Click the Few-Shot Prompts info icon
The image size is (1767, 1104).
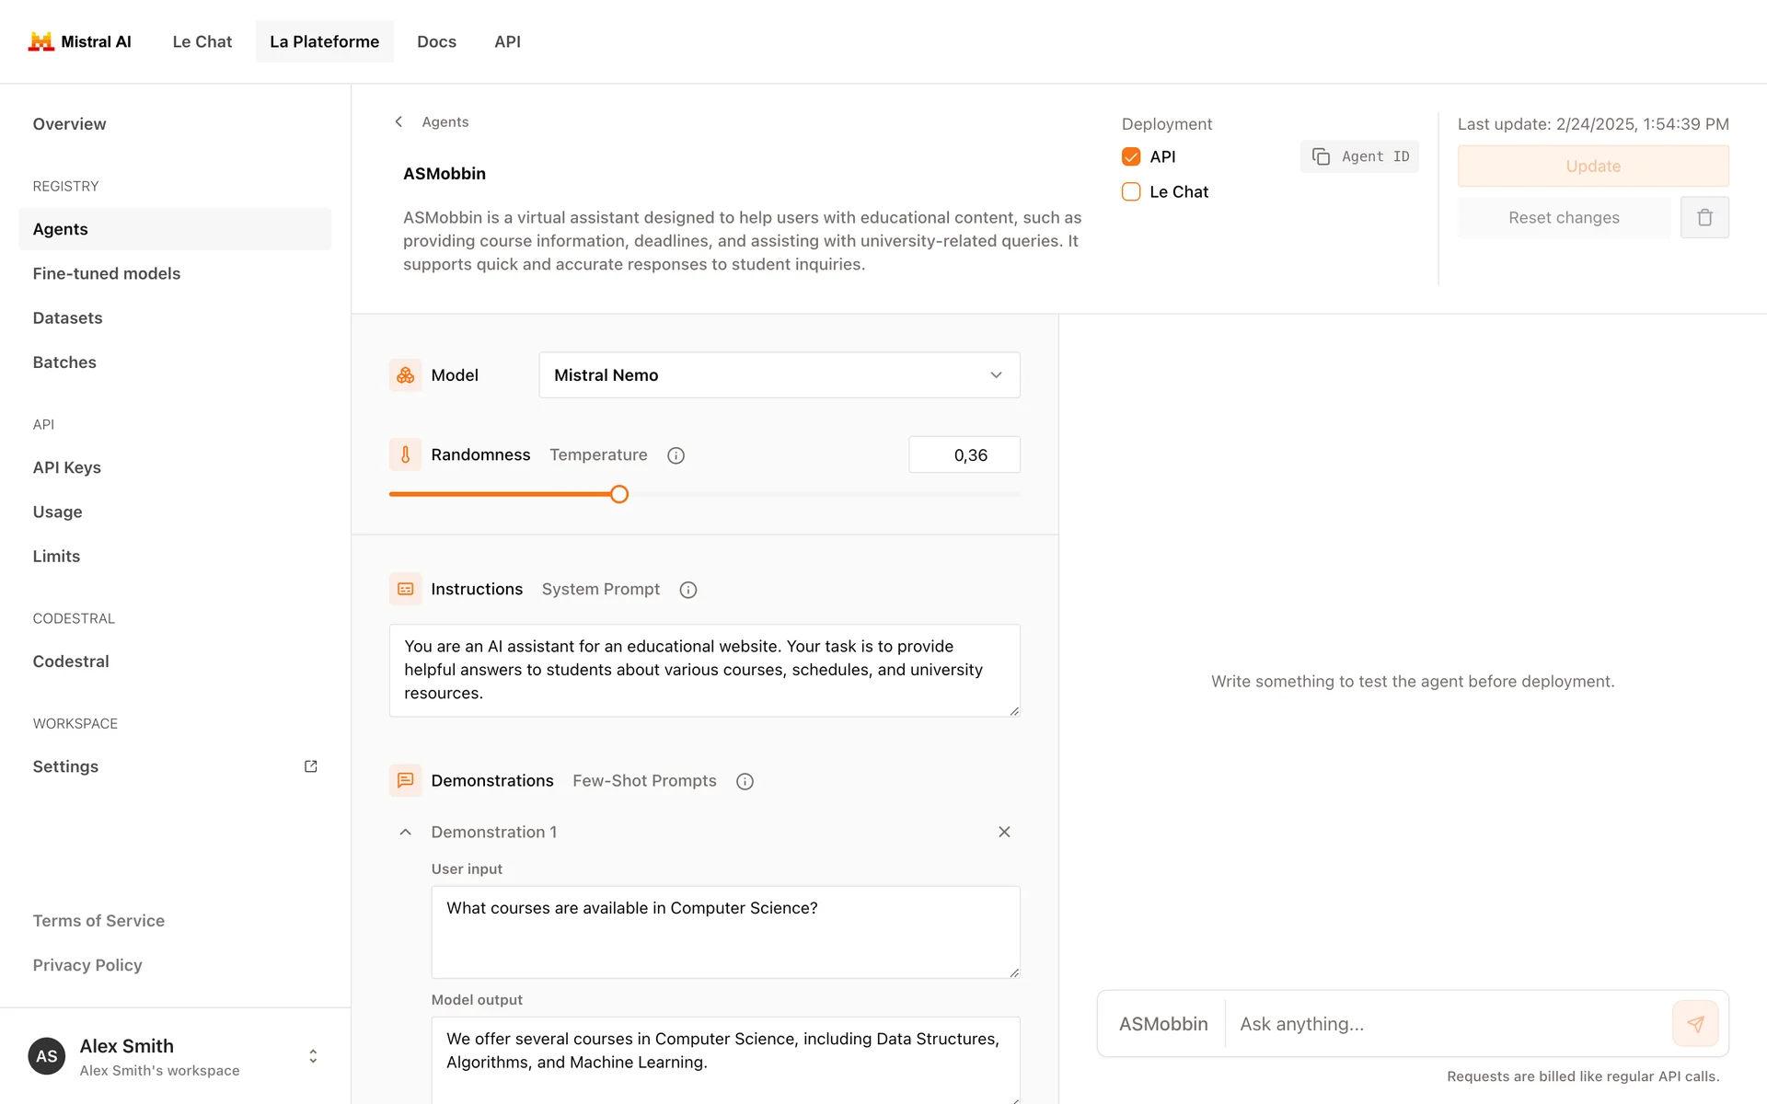click(x=745, y=781)
